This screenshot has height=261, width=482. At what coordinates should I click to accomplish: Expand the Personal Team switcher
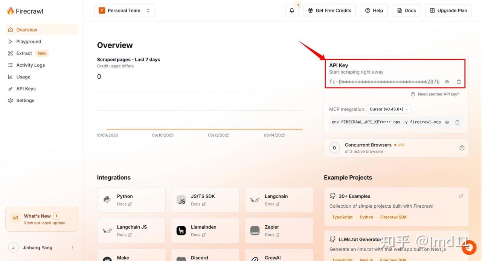tap(125, 11)
